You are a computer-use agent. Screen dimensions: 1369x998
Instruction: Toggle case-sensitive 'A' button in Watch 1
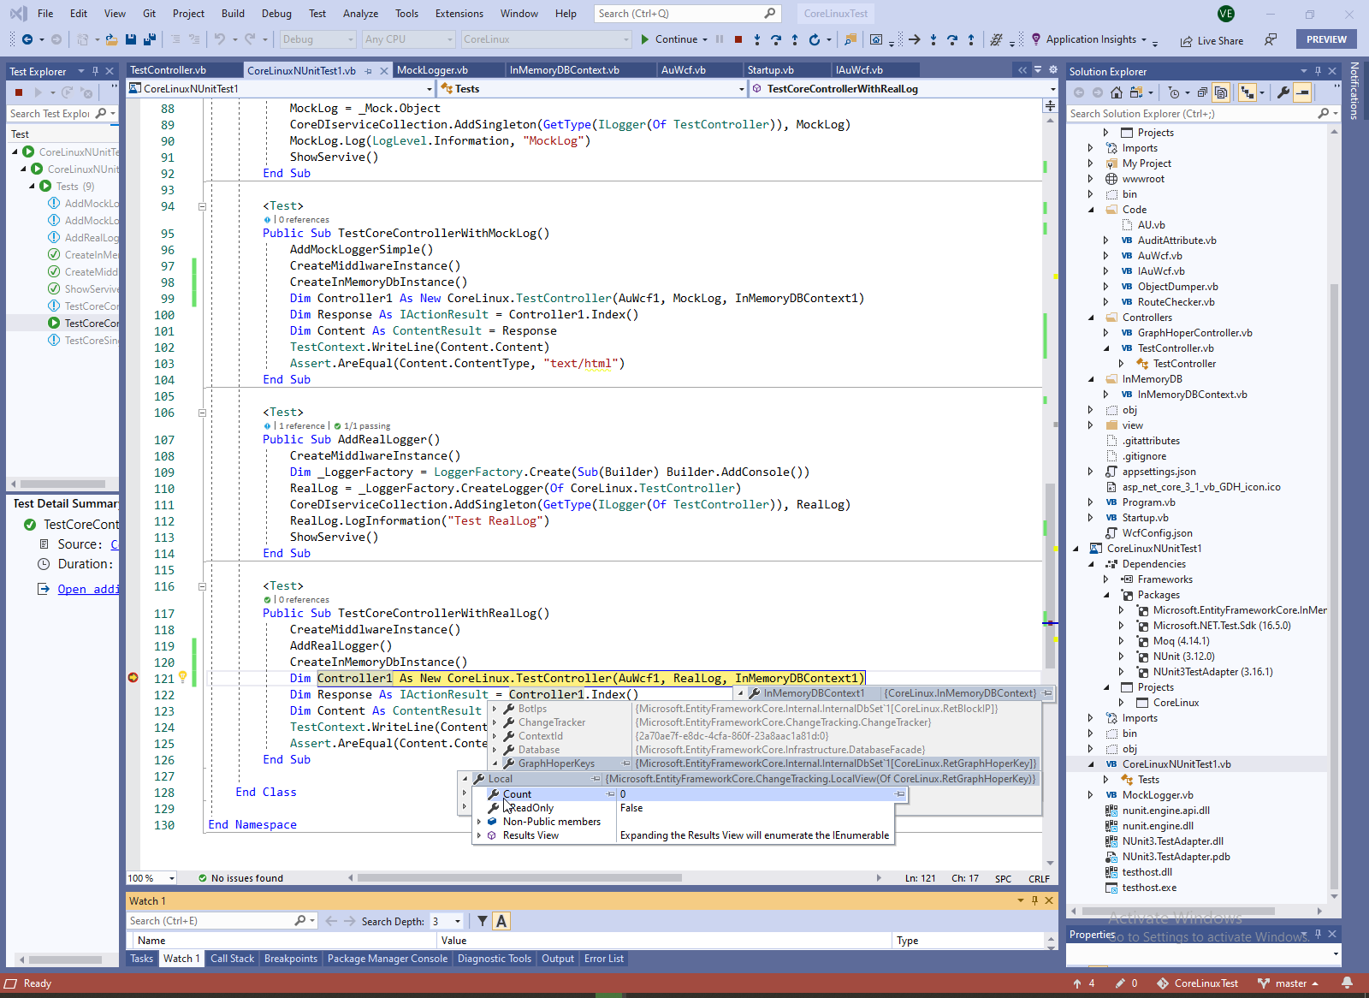point(501,921)
